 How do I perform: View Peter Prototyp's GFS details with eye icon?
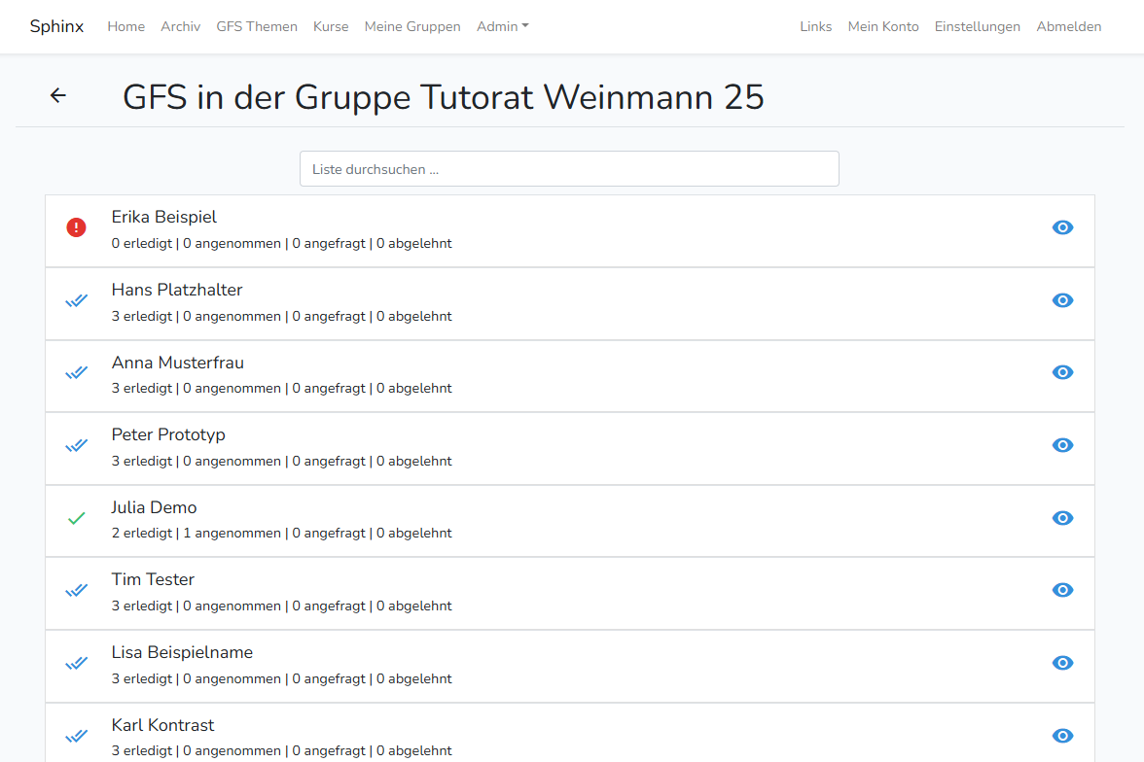point(1062,445)
